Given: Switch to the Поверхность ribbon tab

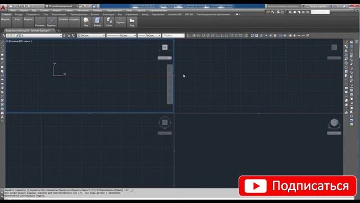Looking at the screenshot, I should tap(33, 15).
